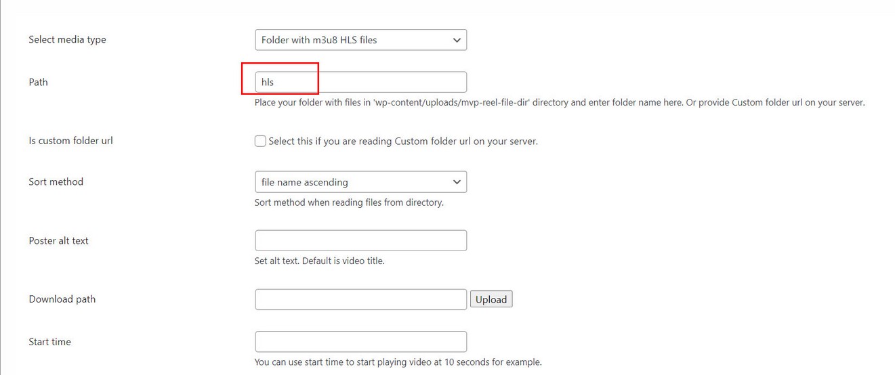Image resolution: width=895 pixels, height=375 pixels.
Task: Click the 'Sort method when reading files' description
Action: click(x=349, y=202)
